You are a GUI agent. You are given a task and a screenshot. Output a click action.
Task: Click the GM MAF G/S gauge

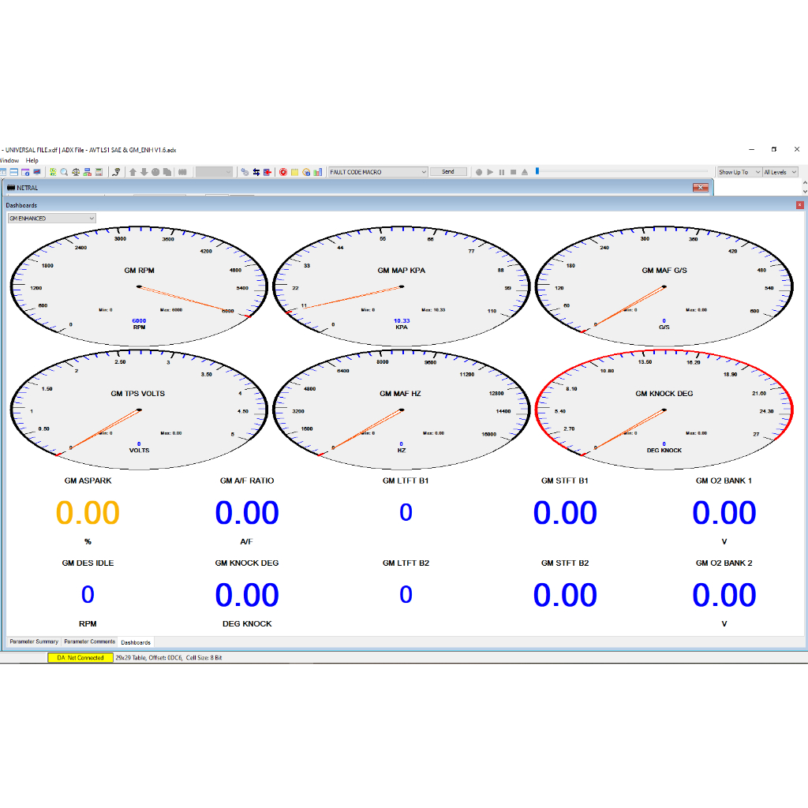click(x=664, y=286)
